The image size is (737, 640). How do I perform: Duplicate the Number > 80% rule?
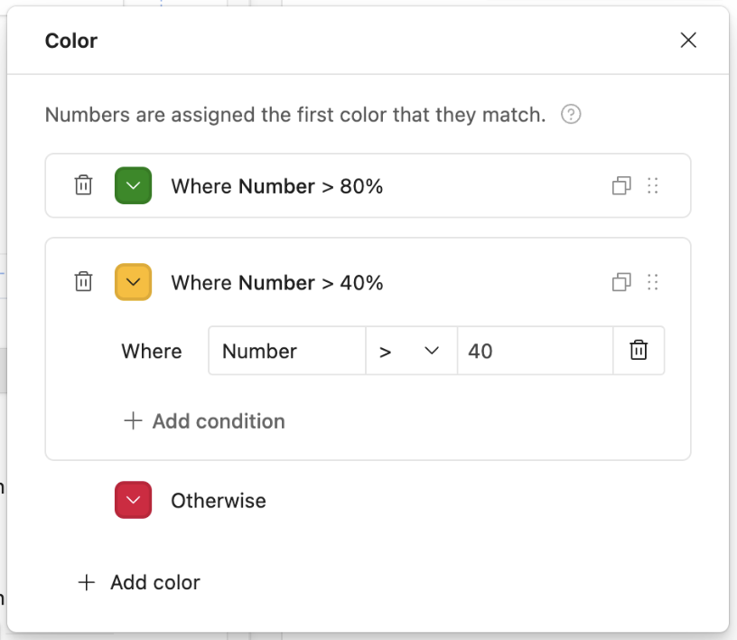click(621, 185)
